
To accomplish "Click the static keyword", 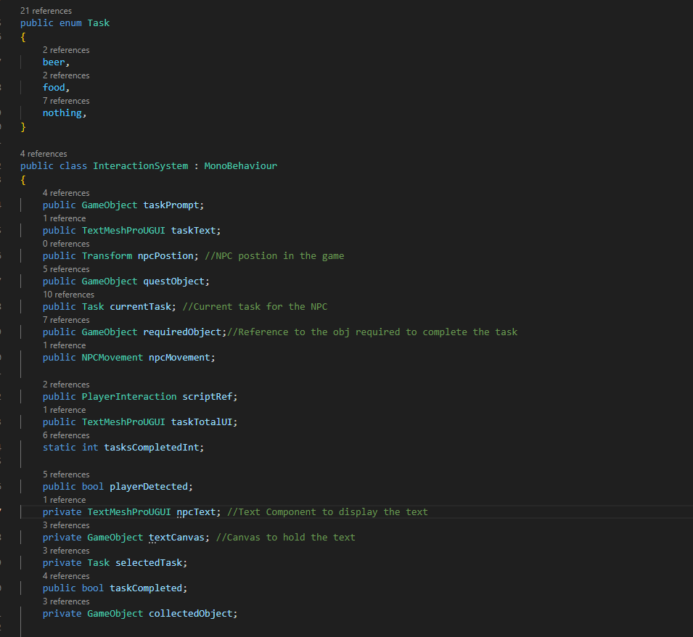I will (60, 448).
